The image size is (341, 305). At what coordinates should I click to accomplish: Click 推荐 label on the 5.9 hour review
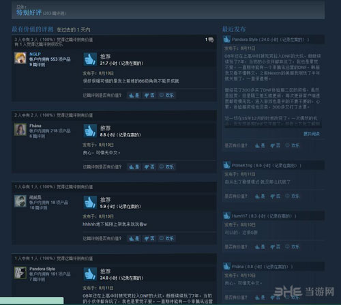point(106,200)
